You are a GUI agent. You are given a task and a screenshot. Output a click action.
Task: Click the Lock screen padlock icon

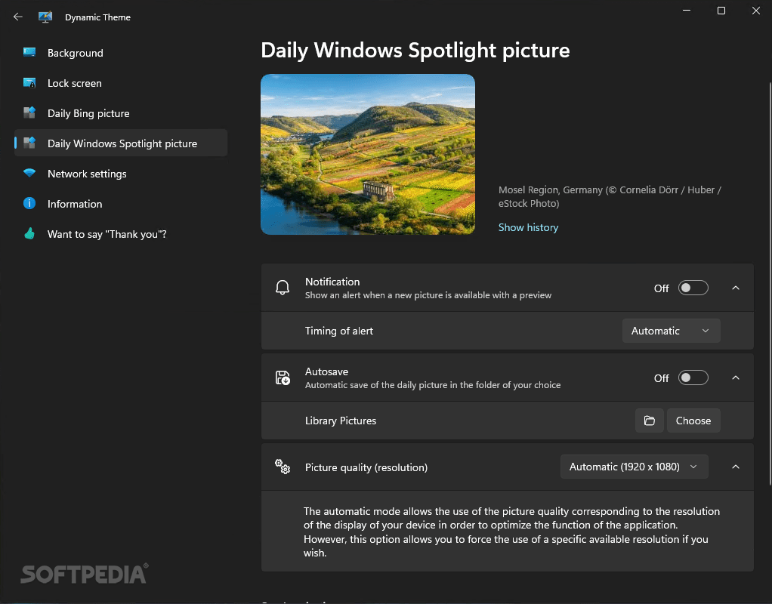[x=29, y=83]
